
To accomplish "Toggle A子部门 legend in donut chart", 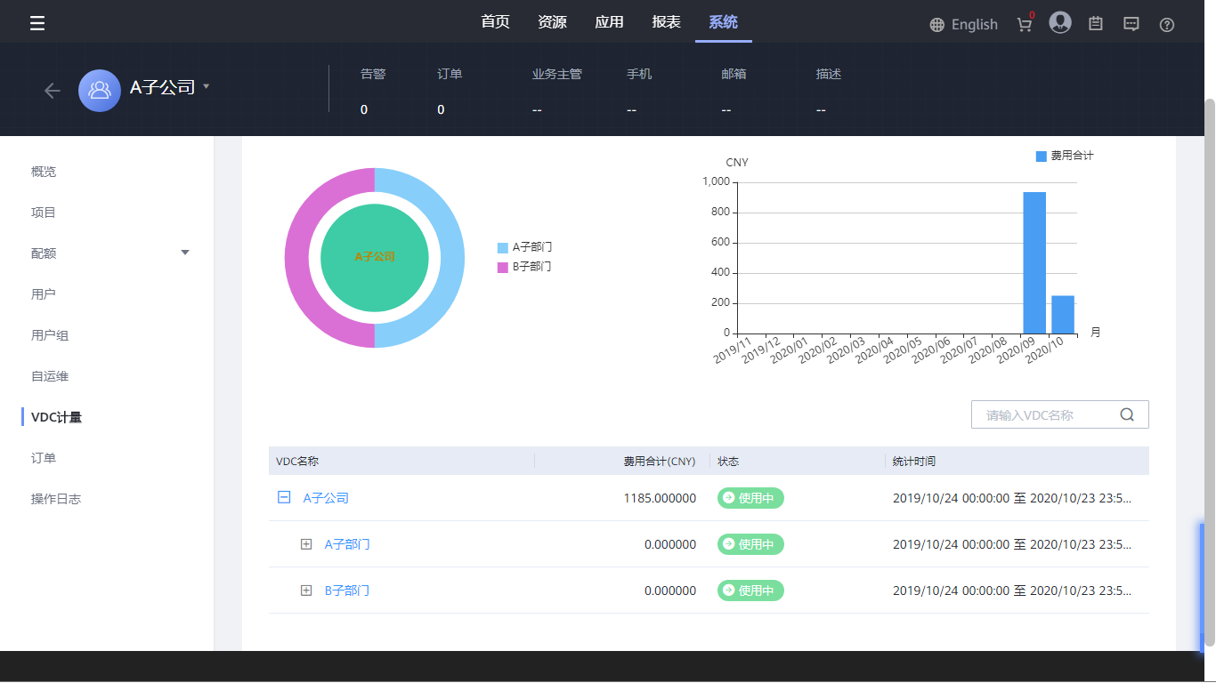I will click(x=525, y=247).
